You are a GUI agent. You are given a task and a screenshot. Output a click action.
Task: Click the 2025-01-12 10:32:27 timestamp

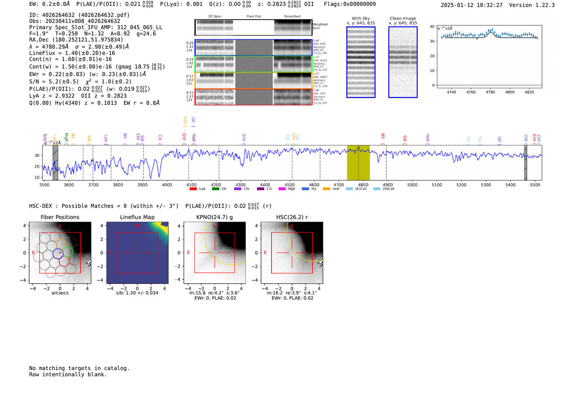pyautogui.click(x=472, y=5)
